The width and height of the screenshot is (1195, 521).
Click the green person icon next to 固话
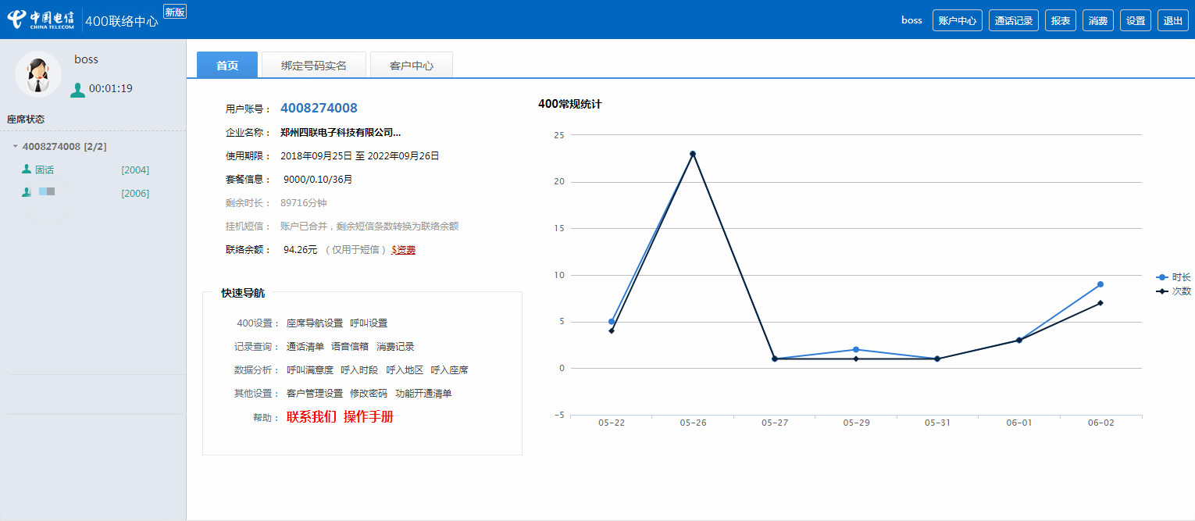pos(27,170)
